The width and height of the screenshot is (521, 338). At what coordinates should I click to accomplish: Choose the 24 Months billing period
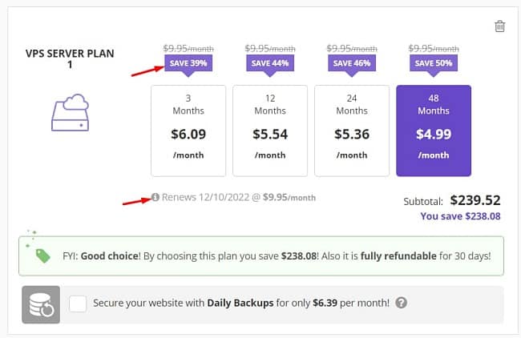[x=352, y=131]
